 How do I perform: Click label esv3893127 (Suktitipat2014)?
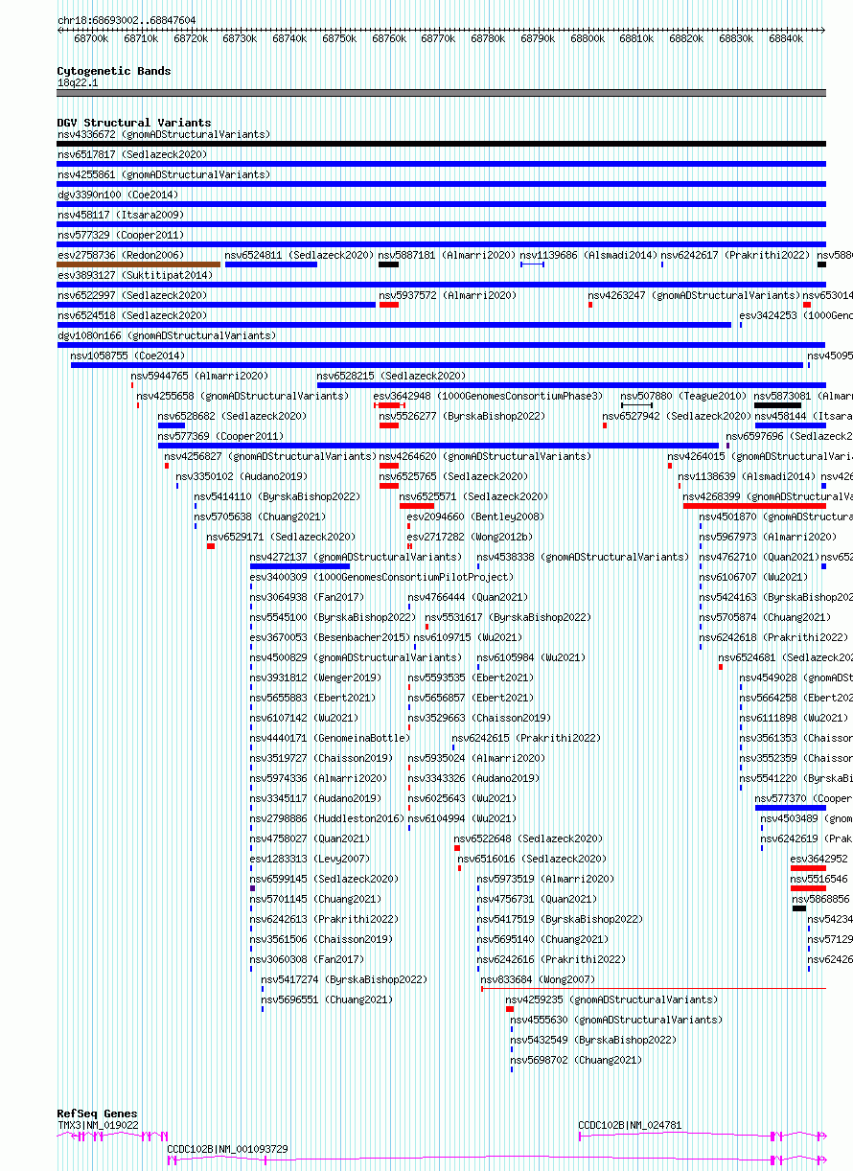click(x=135, y=275)
